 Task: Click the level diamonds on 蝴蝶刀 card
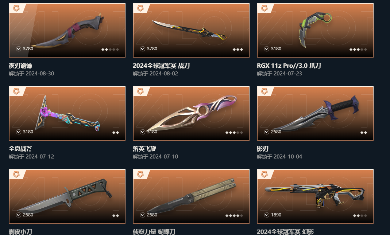pos(234,216)
